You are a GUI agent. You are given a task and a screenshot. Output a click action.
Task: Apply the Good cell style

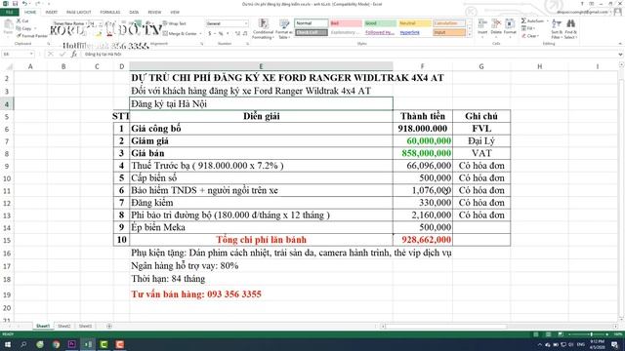pos(380,23)
